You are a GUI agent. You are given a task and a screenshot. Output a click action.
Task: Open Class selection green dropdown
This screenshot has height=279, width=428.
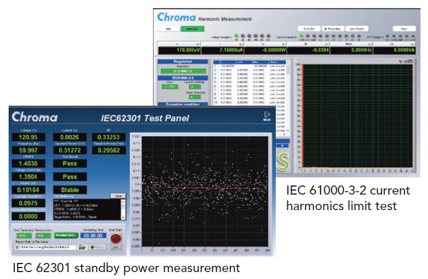click(x=170, y=87)
